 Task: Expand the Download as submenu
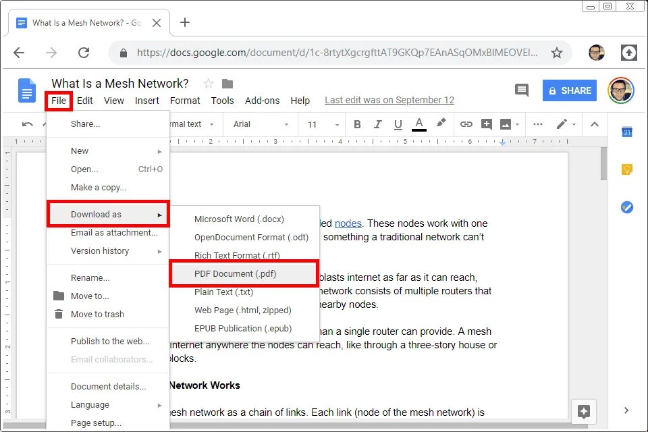(x=108, y=214)
